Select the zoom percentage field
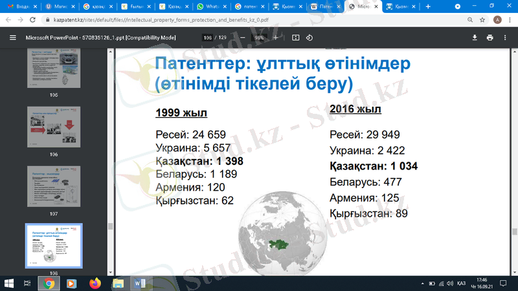 [259, 38]
